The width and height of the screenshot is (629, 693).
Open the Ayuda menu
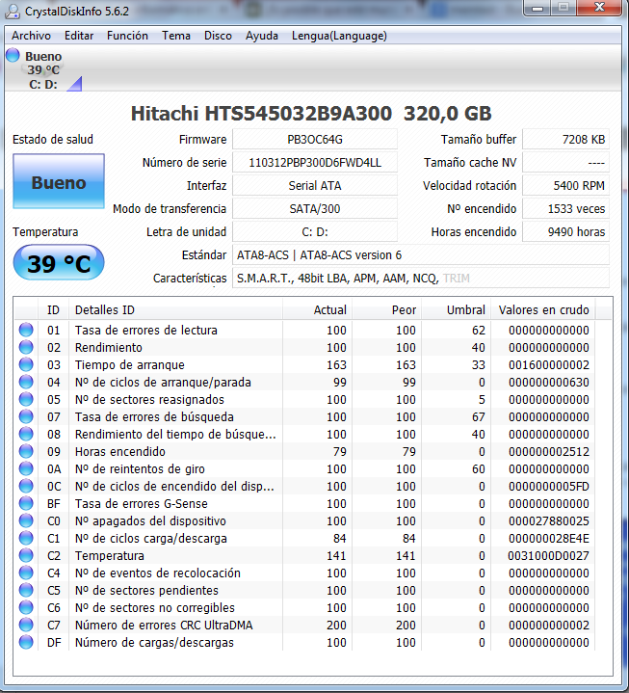point(261,36)
